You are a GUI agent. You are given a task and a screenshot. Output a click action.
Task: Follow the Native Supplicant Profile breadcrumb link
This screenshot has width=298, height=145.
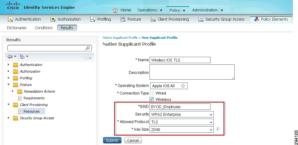coord(120,37)
